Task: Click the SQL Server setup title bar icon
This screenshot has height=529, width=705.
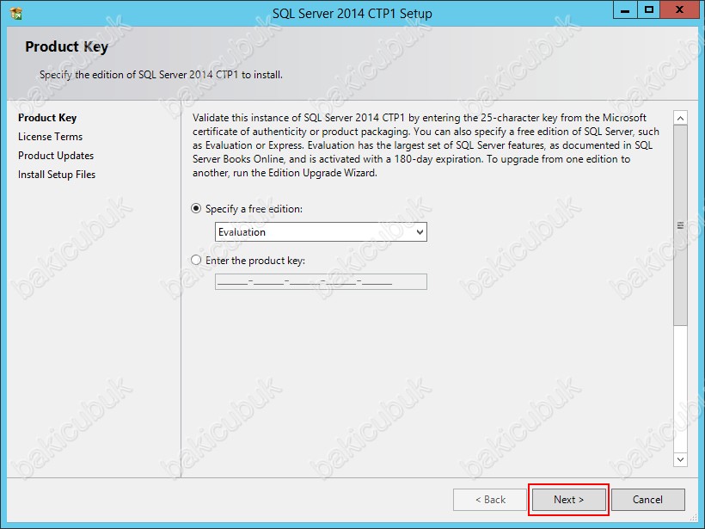Action: coord(16,14)
